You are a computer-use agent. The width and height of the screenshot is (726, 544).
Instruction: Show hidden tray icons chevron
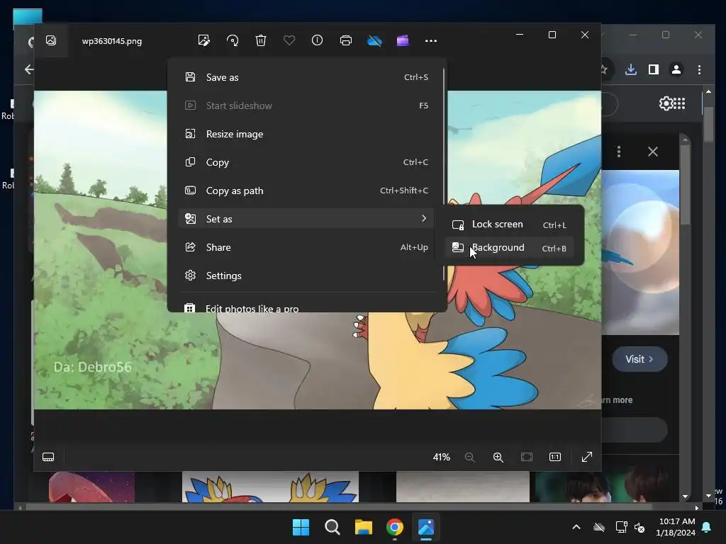576,527
